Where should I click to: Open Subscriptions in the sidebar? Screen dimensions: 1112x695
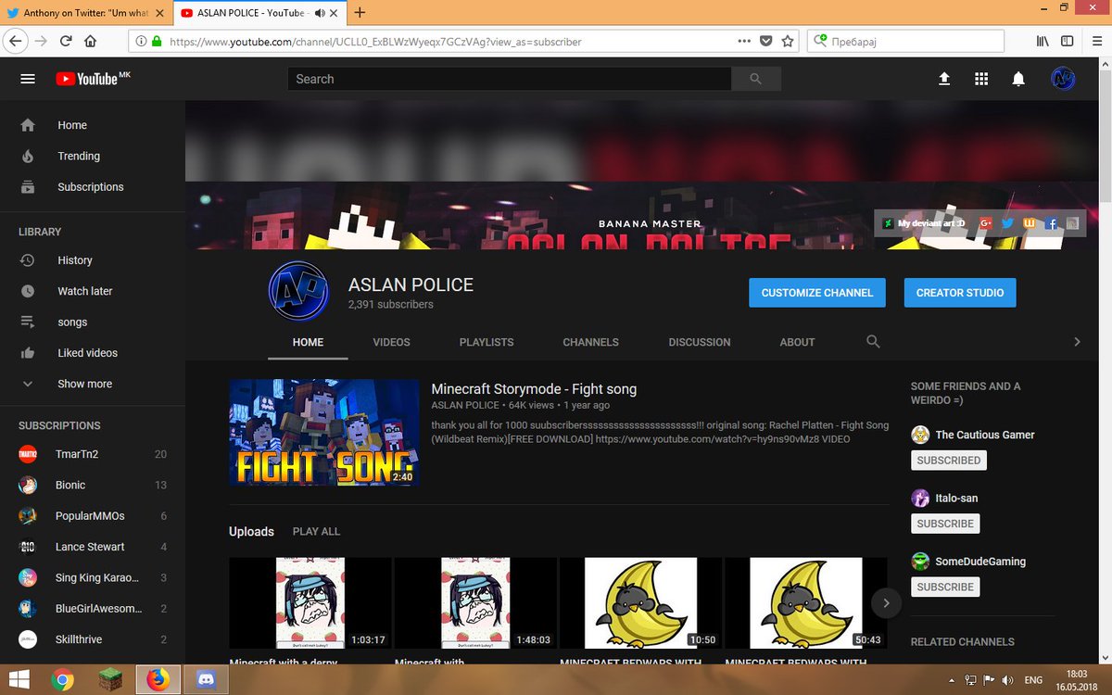[x=93, y=186]
